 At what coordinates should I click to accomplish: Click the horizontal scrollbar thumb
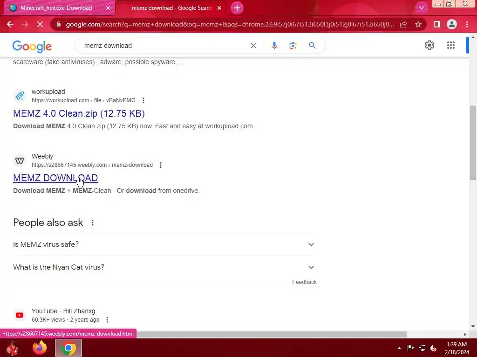click(272, 334)
